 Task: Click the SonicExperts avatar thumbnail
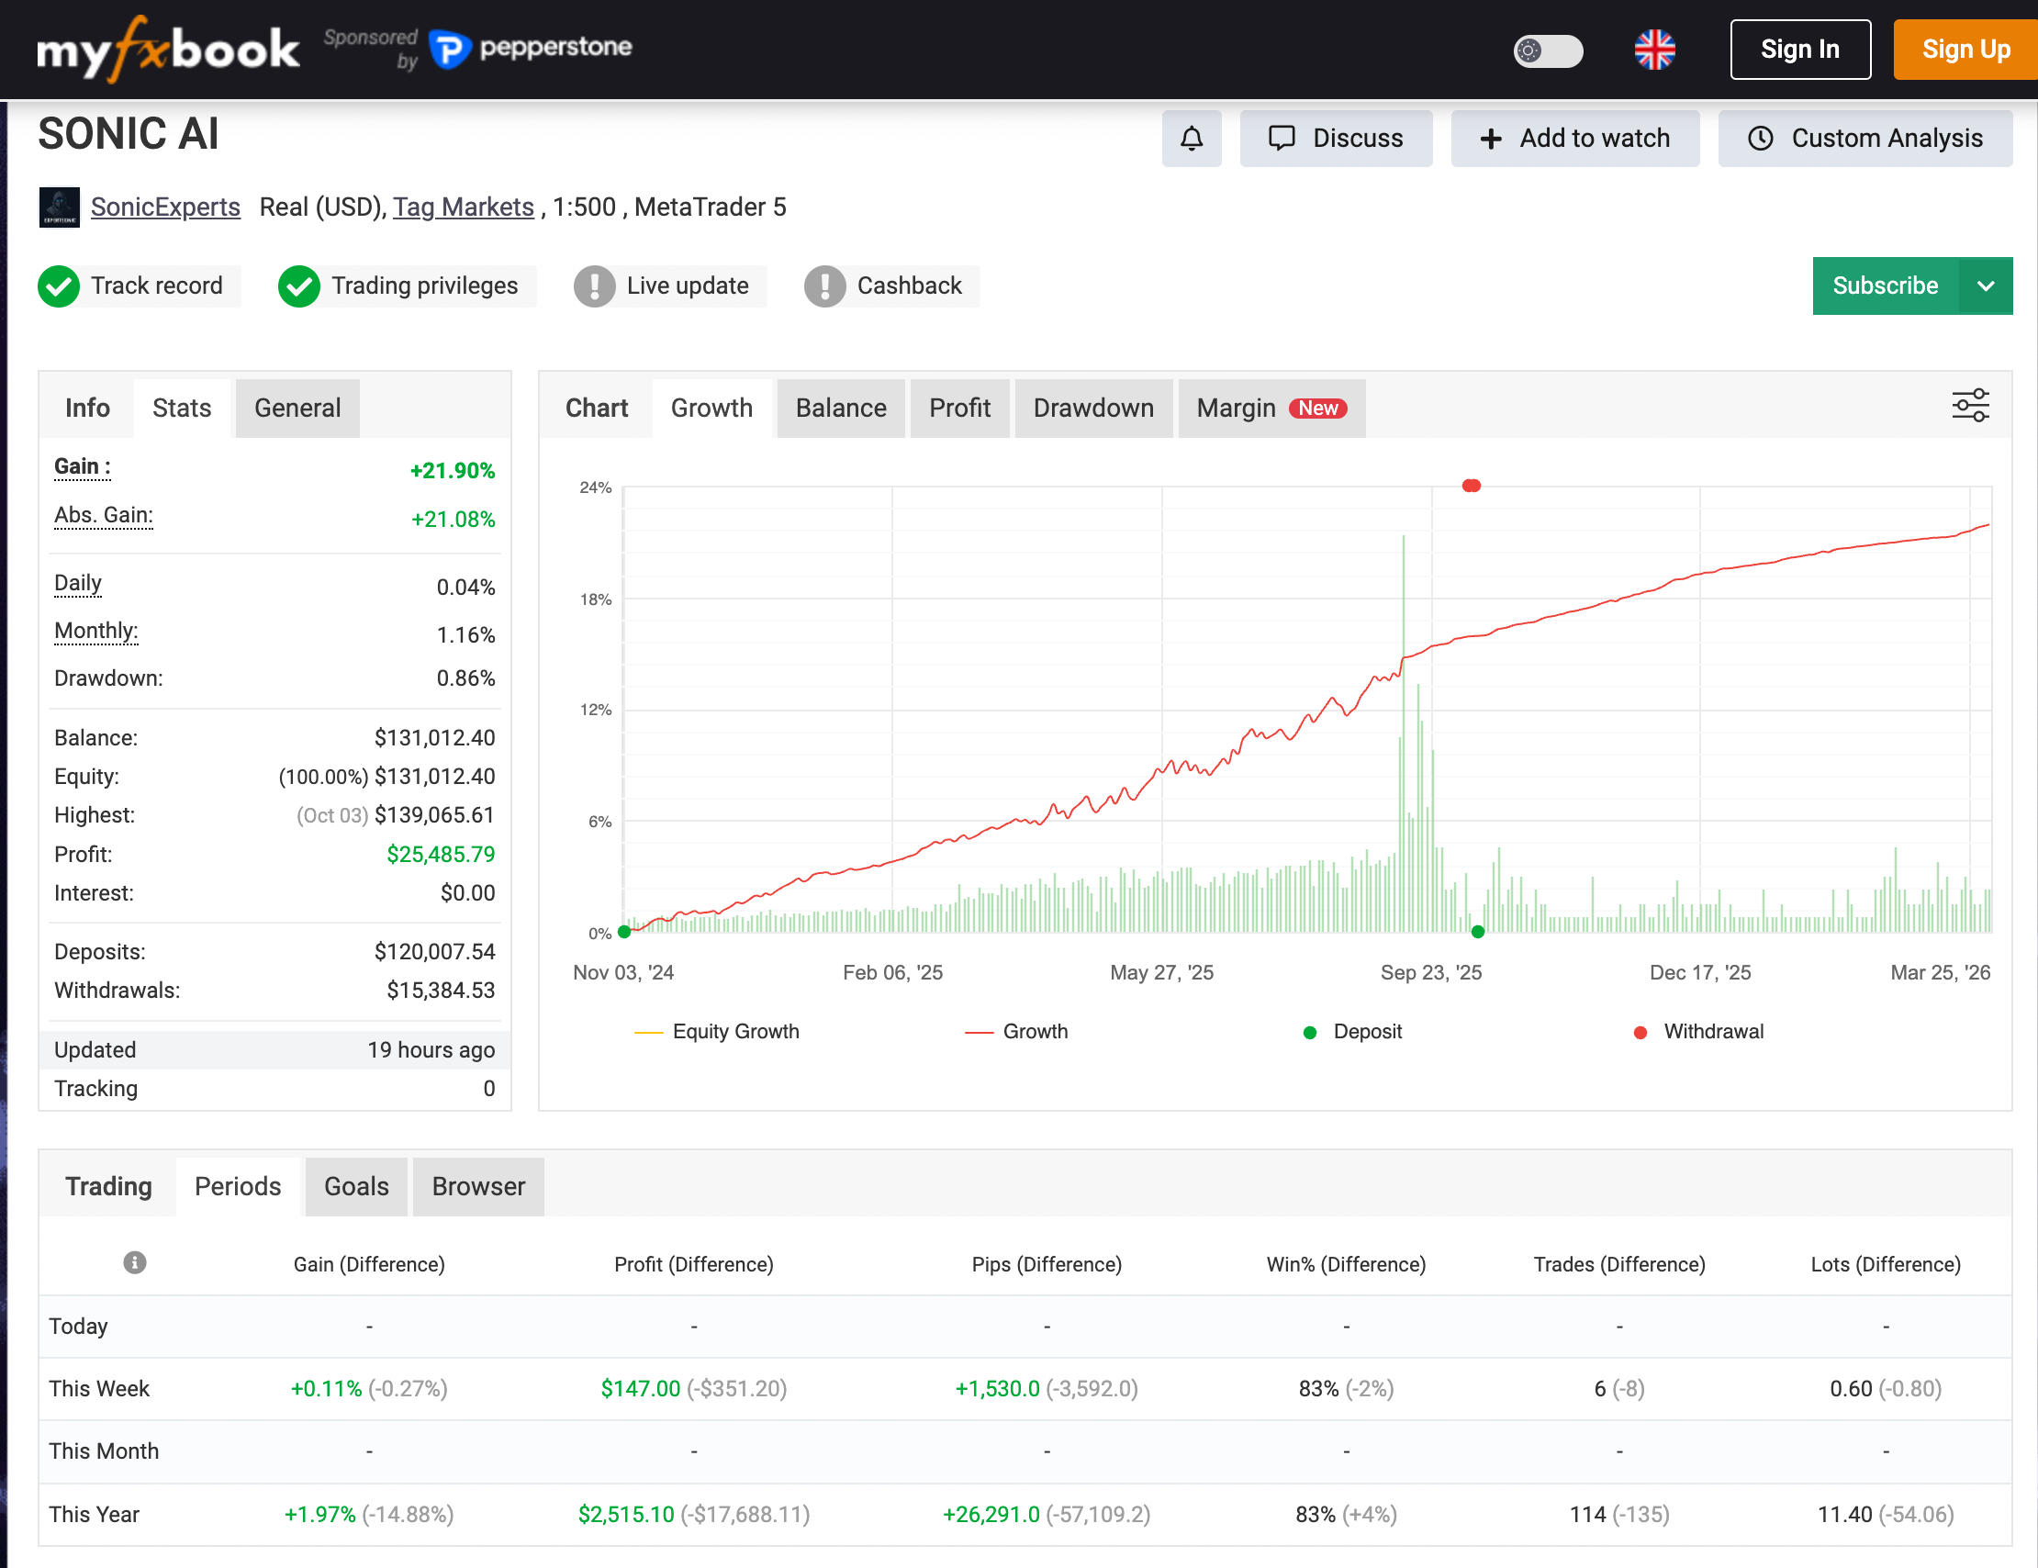point(59,207)
